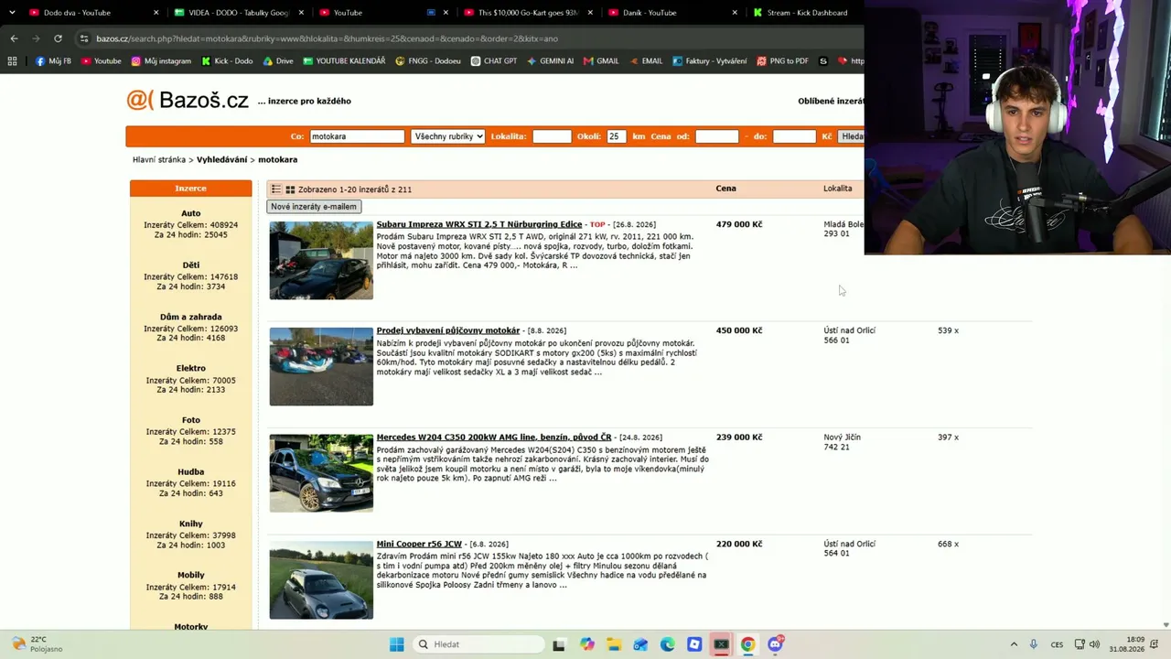Switch to the Stream - Kick Dashboard tab
This screenshot has height=659, width=1171.
[807, 13]
